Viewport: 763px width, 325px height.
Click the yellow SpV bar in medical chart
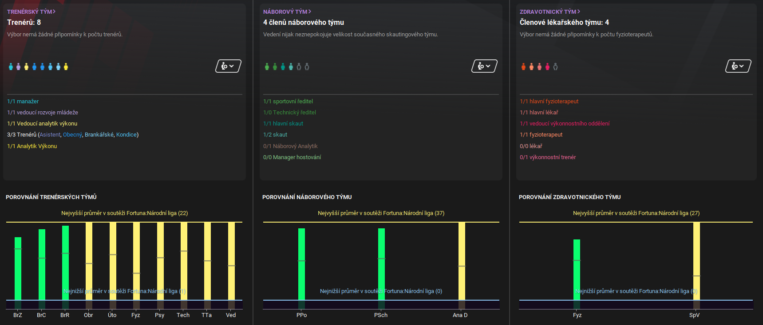click(696, 262)
